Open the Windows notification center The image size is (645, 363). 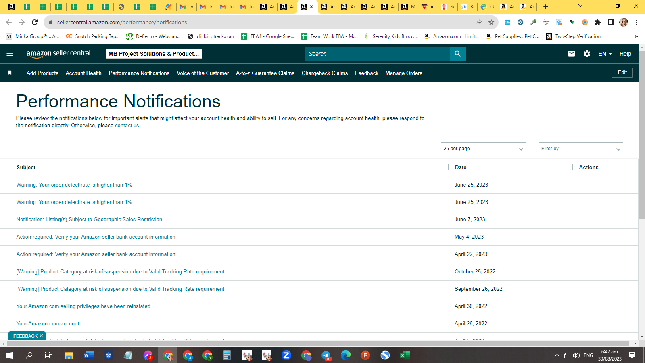point(632,355)
